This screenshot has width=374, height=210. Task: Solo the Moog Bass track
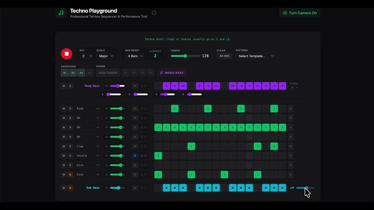pyautogui.click(x=70, y=86)
